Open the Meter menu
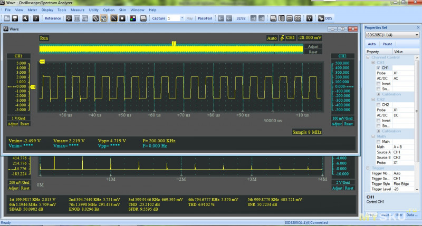Image resolution: width=422 pixels, height=226 pixels. (x=32, y=10)
